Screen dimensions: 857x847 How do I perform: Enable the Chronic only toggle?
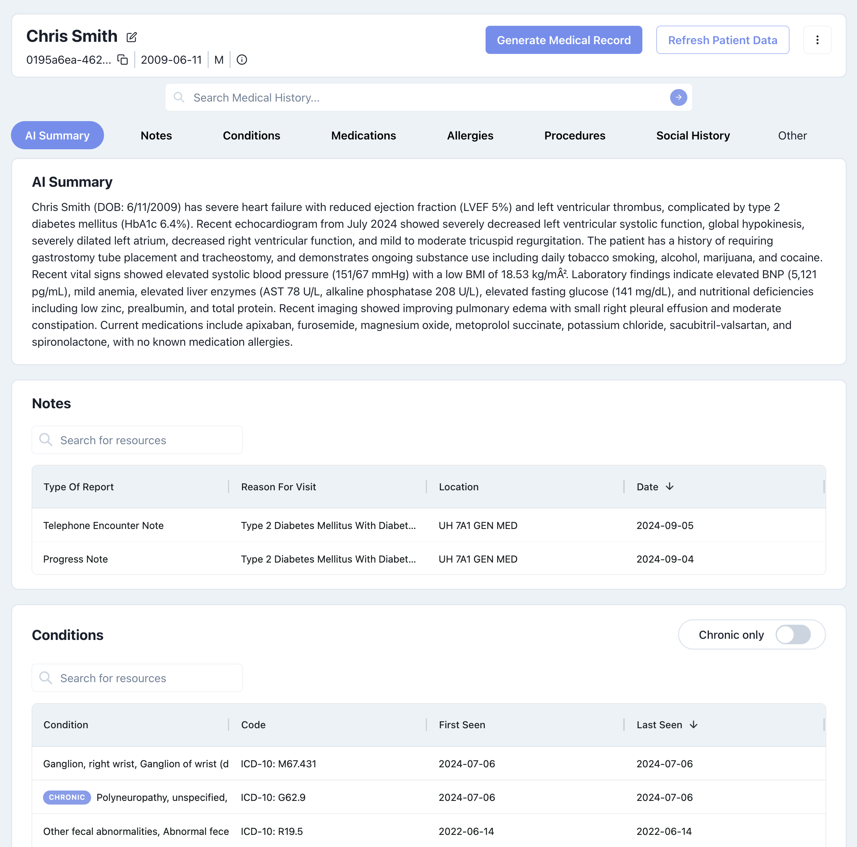click(792, 634)
